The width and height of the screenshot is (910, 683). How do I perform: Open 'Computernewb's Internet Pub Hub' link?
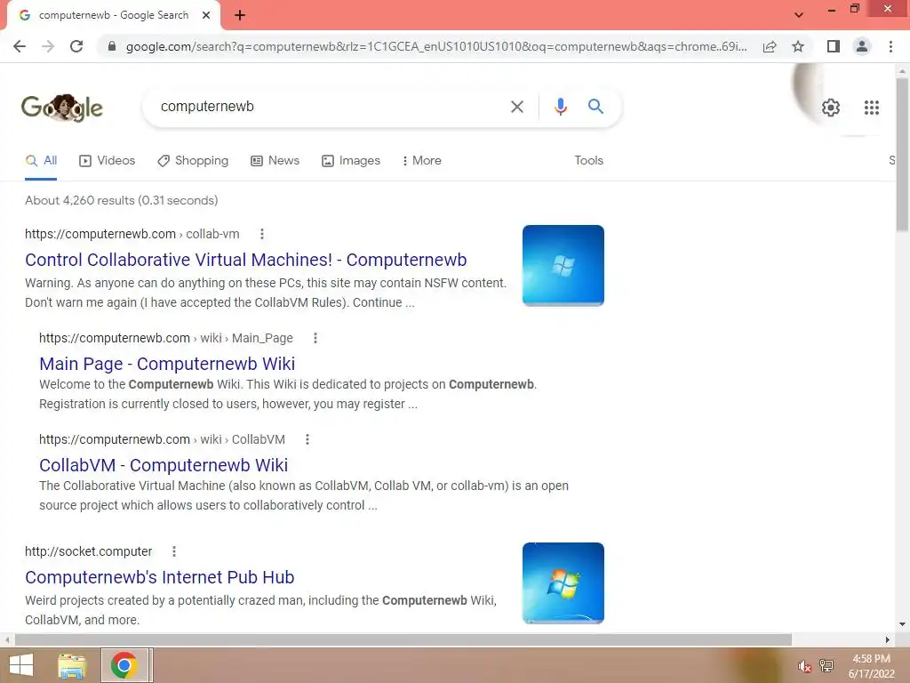click(160, 577)
